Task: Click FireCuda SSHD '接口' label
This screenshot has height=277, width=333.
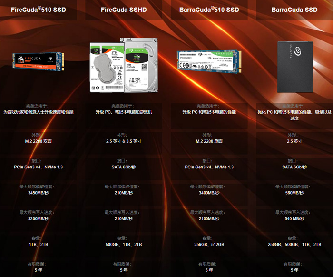Action: [122, 161]
